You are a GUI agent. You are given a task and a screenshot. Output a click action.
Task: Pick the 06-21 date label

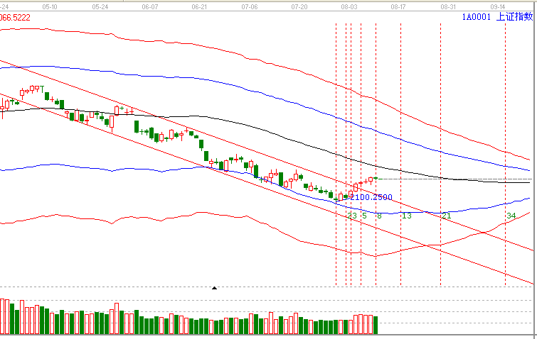click(x=199, y=5)
